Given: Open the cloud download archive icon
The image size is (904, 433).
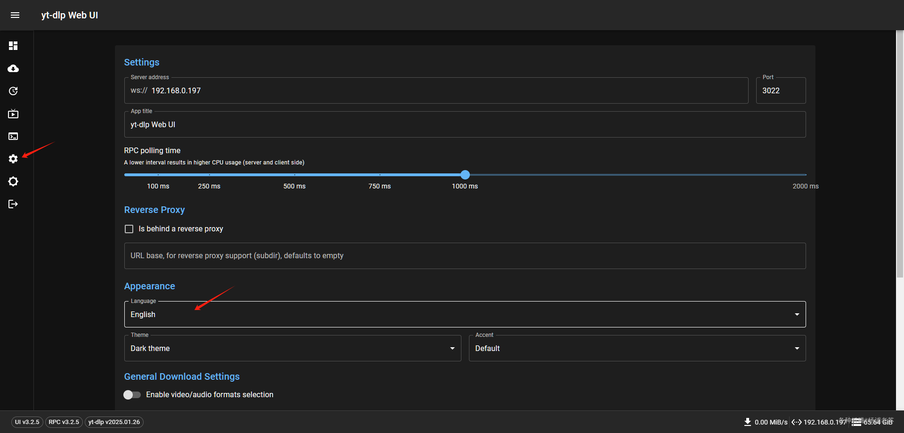Looking at the screenshot, I should [13, 68].
